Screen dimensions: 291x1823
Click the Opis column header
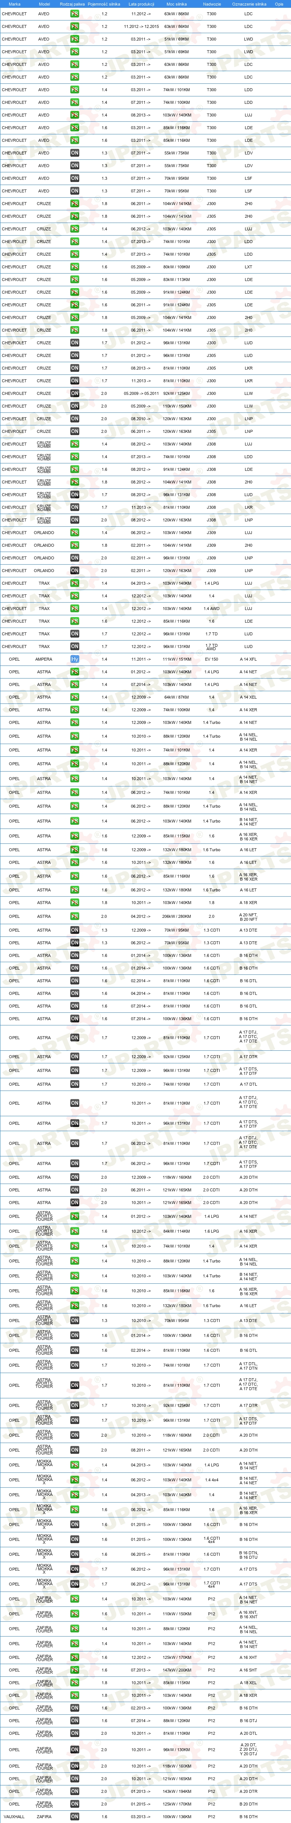(x=280, y=4)
